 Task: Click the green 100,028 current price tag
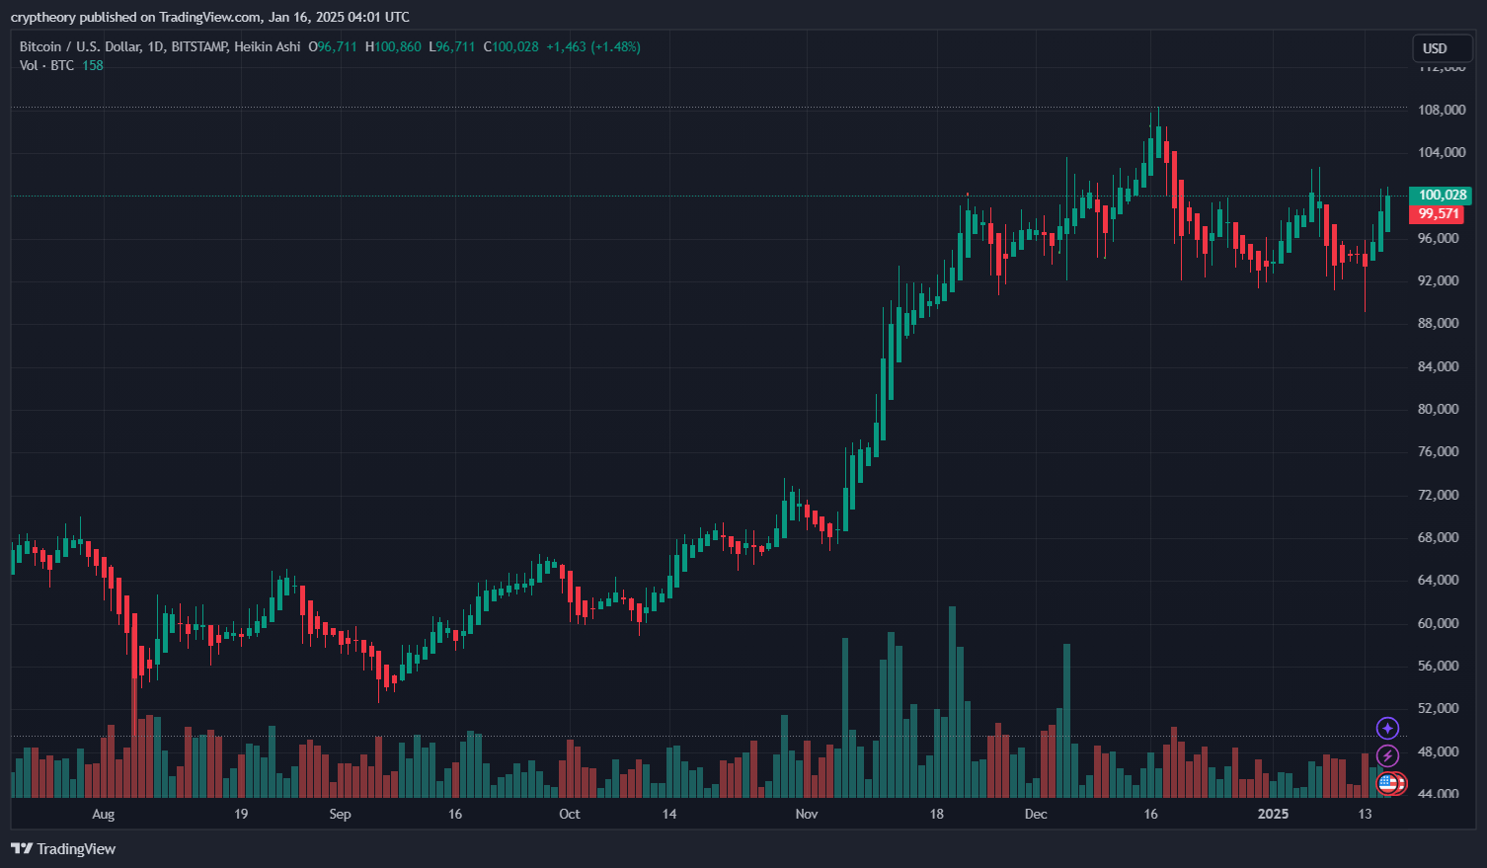click(1442, 195)
